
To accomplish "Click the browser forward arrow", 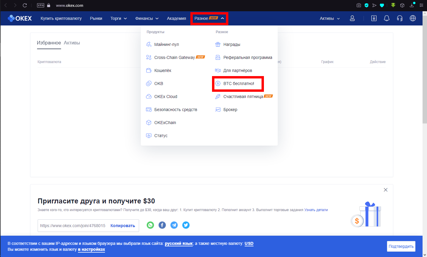I will pos(15,5).
